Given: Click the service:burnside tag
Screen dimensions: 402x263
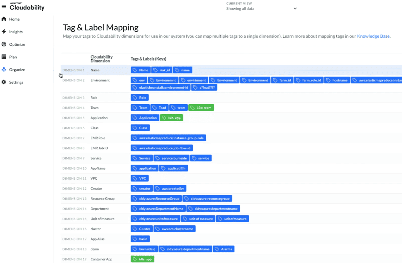Looking at the screenshot, I should click(x=171, y=158).
